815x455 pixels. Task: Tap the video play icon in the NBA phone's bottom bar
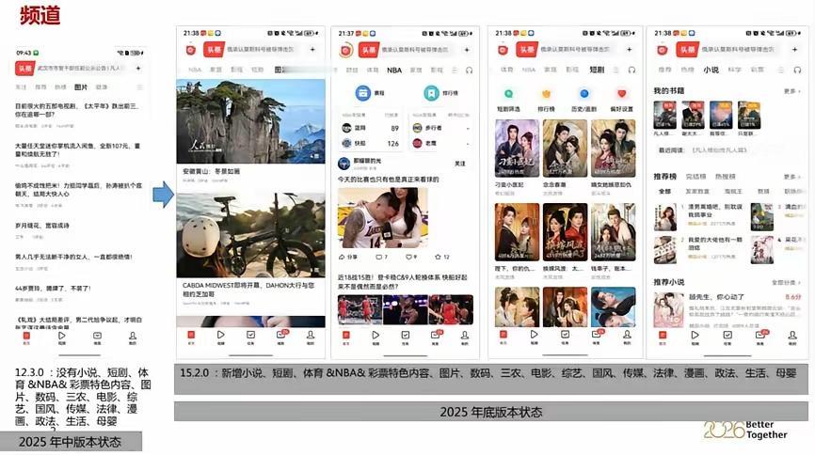[376, 335]
